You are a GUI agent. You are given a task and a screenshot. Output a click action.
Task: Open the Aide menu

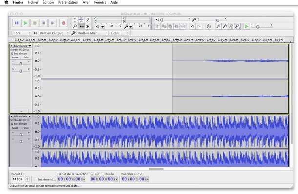pyautogui.click(x=114, y=2)
